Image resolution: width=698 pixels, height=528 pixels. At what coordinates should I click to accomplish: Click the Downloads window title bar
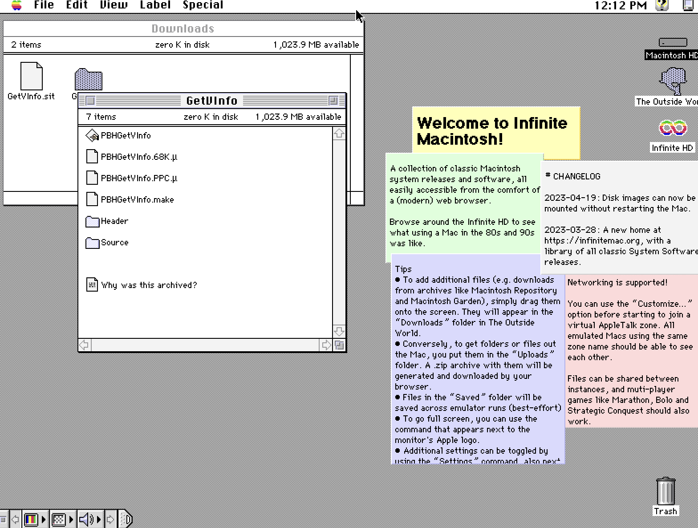[x=183, y=29]
